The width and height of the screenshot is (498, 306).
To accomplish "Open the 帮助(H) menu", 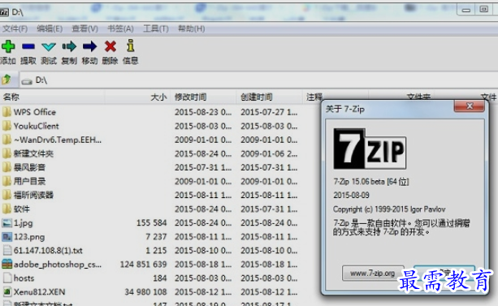I will [x=191, y=29].
